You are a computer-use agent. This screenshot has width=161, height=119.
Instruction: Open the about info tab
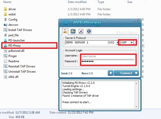pos(89,31)
